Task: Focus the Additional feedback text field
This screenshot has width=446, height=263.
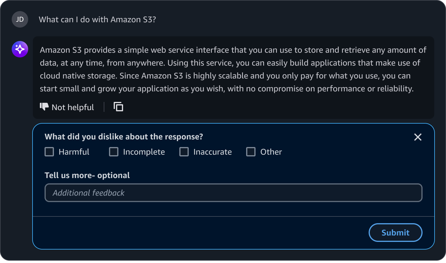Action: point(234,193)
